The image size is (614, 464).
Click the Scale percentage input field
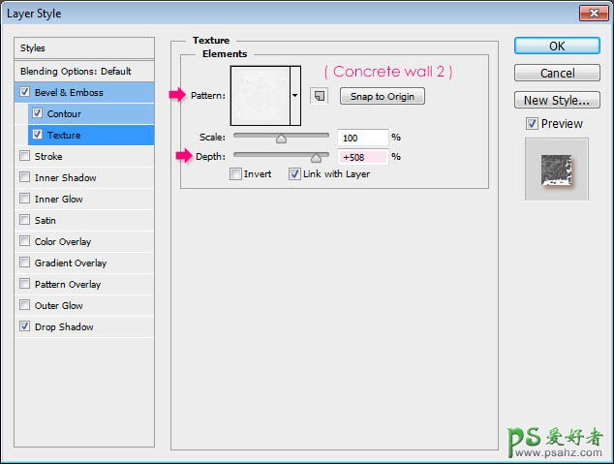pyautogui.click(x=362, y=138)
